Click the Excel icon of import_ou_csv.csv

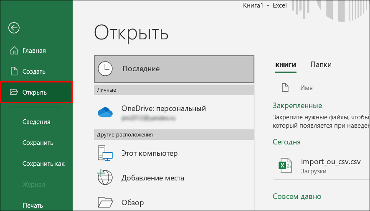pos(285,166)
